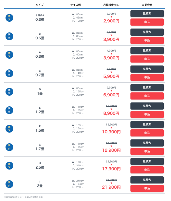The height and width of the screenshot is (201, 171).
Task: Click the 残有 badge in the B 0.5畳 row
Action: tap(9, 36)
